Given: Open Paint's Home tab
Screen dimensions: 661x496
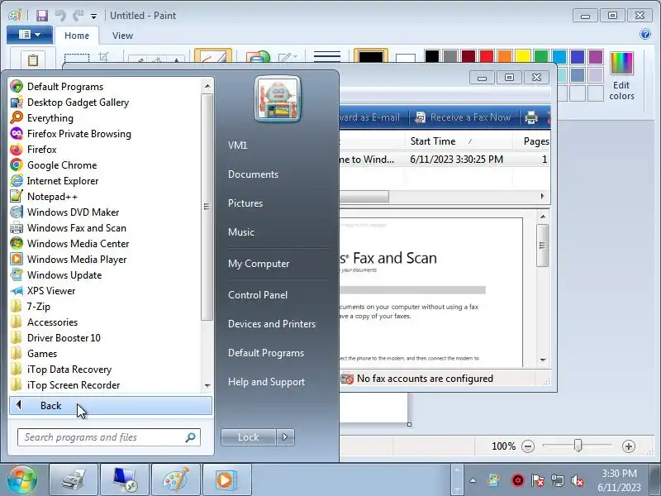Looking at the screenshot, I should click(77, 36).
